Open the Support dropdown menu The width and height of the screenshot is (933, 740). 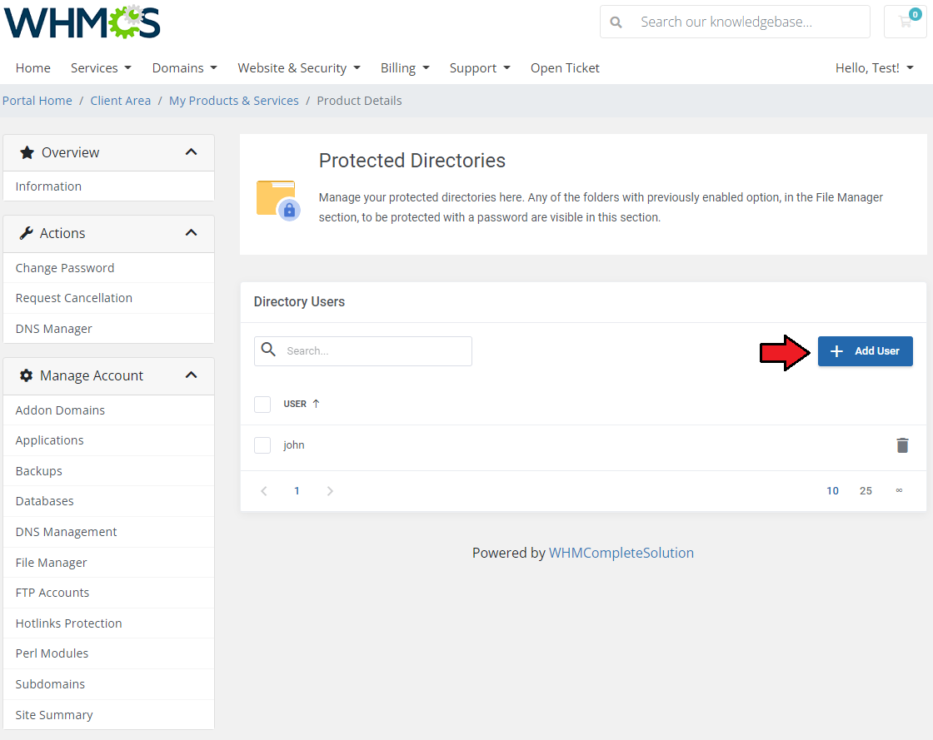480,67
